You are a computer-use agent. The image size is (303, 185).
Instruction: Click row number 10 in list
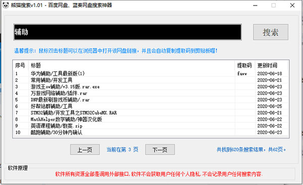coord(18,132)
